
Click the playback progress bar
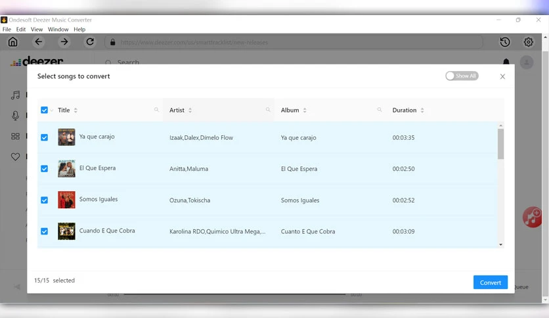point(234,294)
